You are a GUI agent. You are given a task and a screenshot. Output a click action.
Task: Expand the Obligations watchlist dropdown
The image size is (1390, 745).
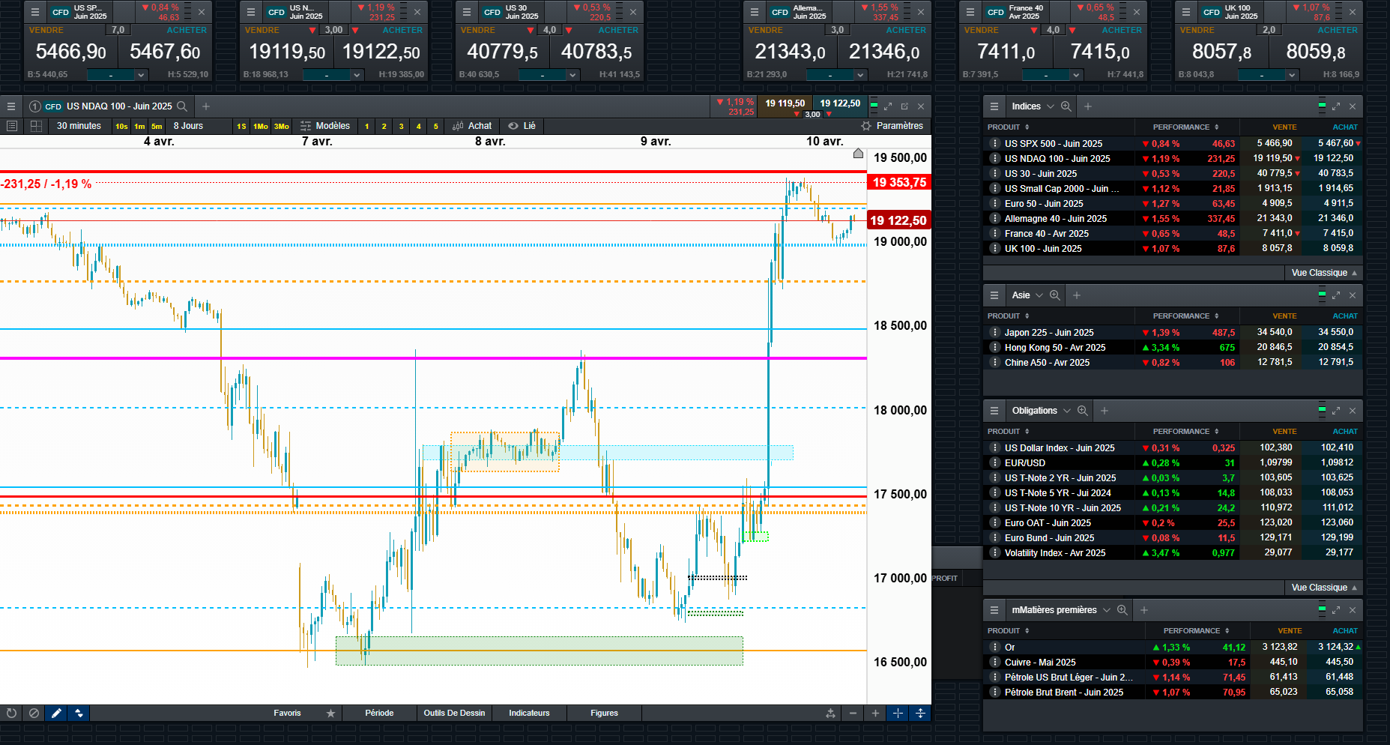pos(1067,411)
